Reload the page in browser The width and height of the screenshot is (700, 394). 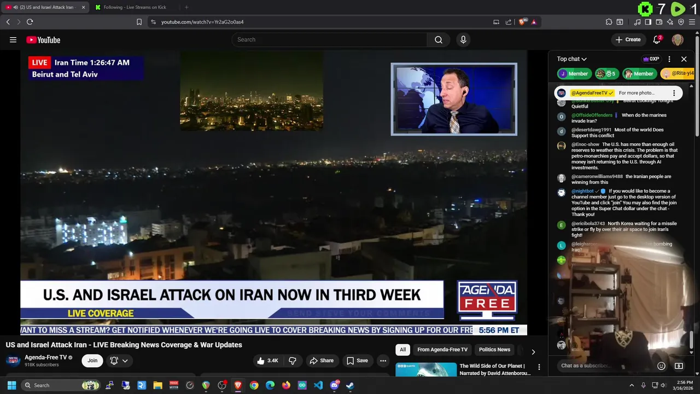[x=30, y=22]
